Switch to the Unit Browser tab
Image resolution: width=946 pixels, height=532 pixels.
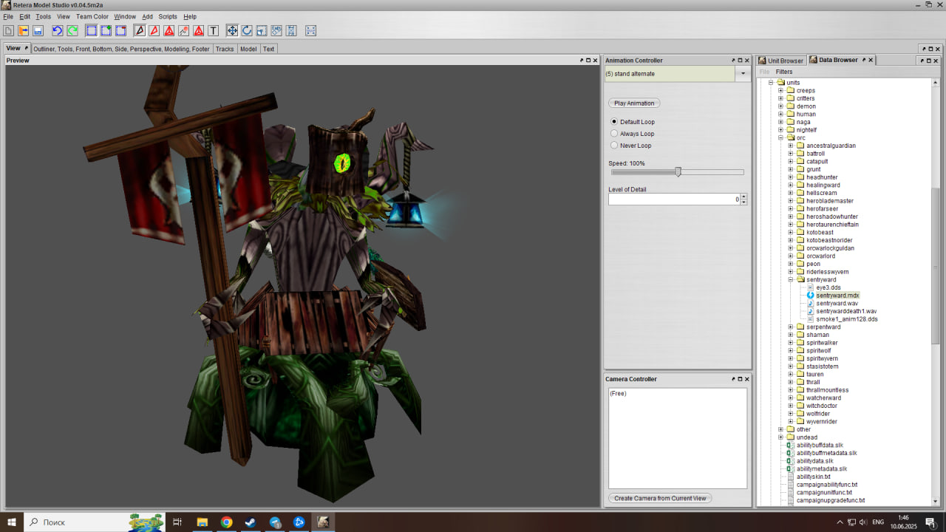click(781, 61)
